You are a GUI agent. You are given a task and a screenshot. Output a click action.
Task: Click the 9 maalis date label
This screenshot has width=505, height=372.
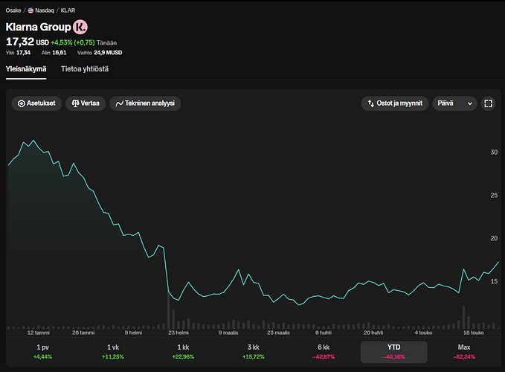pyautogui.click(x=228, y=333)
